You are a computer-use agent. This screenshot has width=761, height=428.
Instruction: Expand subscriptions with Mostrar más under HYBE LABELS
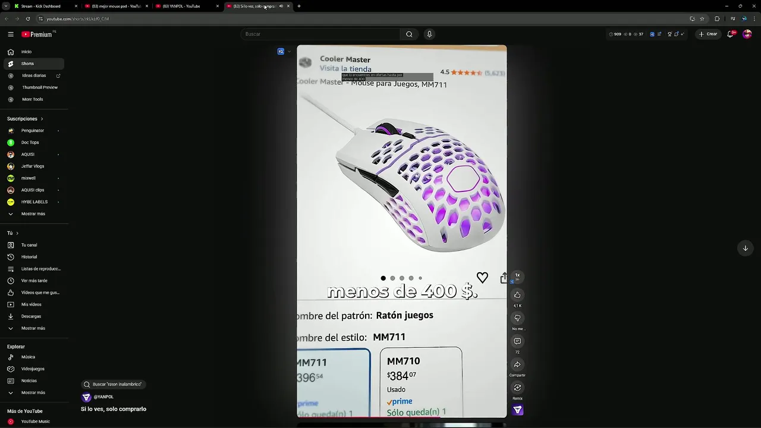pyautogui.click(x=34, y=213)
